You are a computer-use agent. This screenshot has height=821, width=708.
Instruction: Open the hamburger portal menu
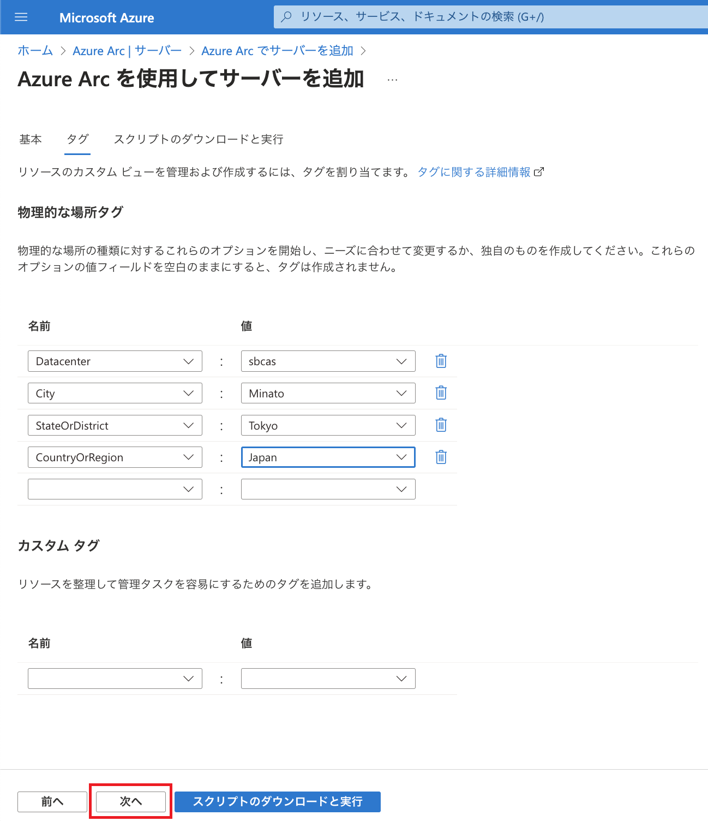tap(21, 17)
